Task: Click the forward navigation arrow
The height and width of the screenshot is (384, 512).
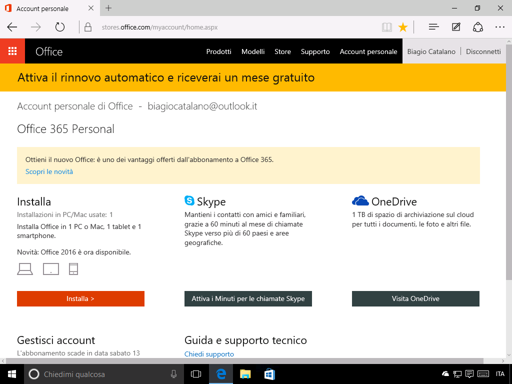Action: pos(36,27)
